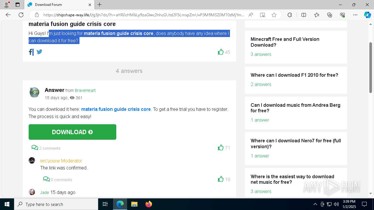Open the network tray icon
This screenshot has height=210, width=374.
[x=329, y=204]
